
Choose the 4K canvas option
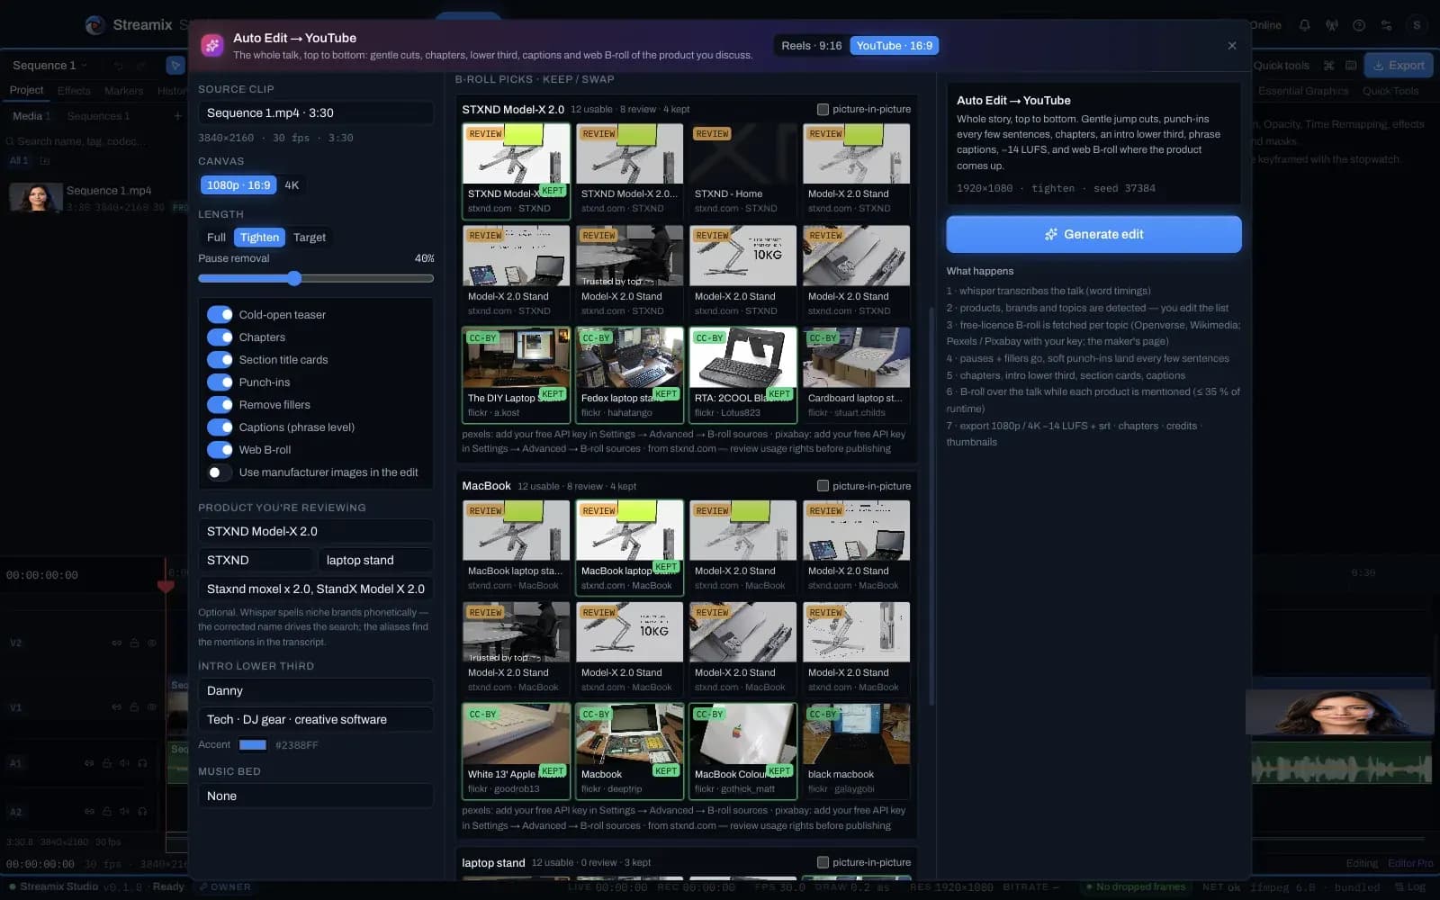point(292,185)
